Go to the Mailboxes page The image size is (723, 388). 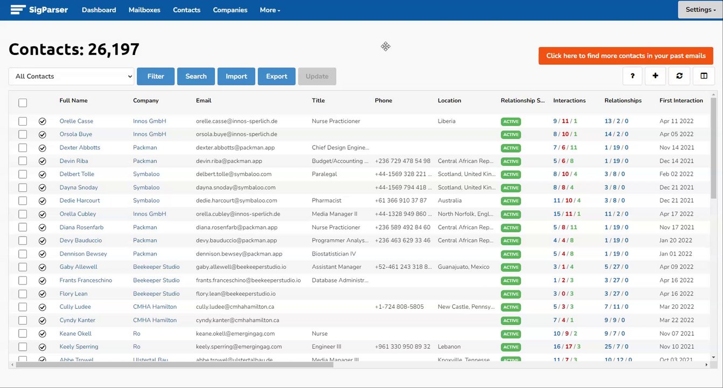click(144, 10)
